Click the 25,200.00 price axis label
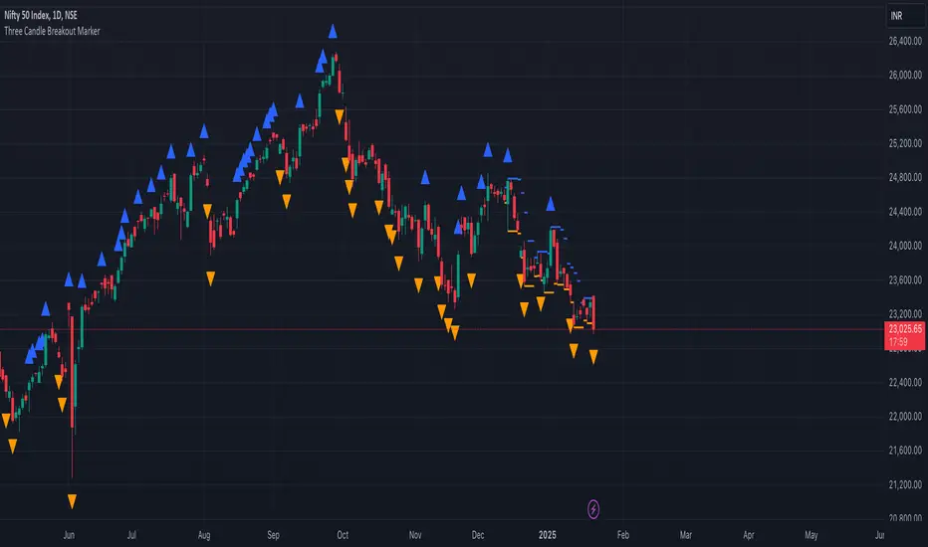Viewport: 928px width, 547px height. click(x=905, y=143)
